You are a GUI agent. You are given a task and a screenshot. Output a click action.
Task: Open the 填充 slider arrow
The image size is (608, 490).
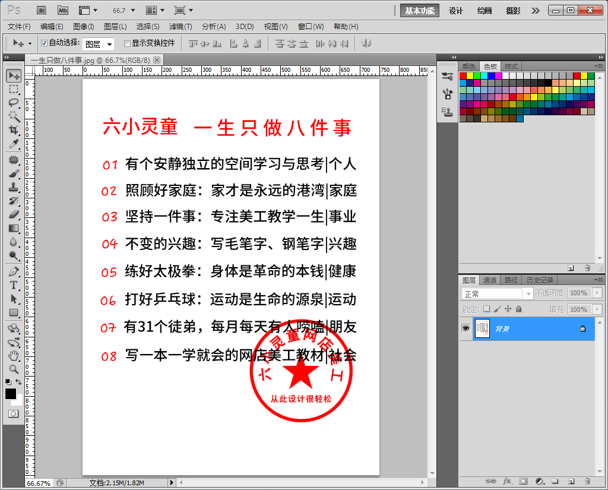597,309
